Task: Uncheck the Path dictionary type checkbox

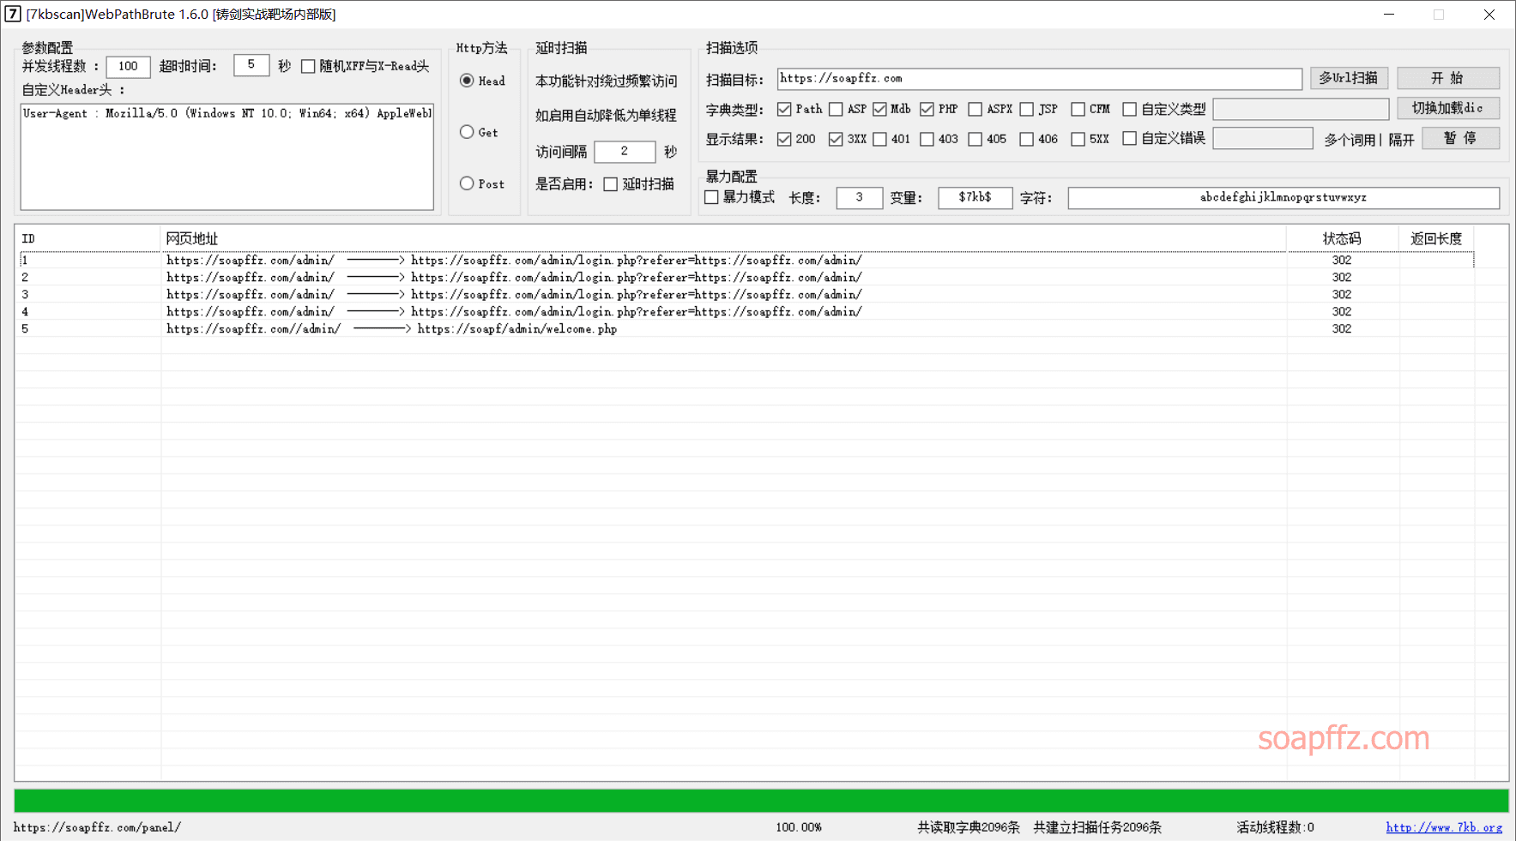Action: point(784,109)
